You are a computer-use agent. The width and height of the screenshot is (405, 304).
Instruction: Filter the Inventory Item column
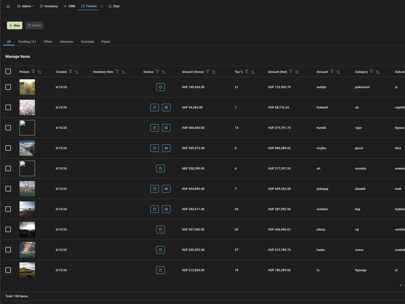click(117, 72)
